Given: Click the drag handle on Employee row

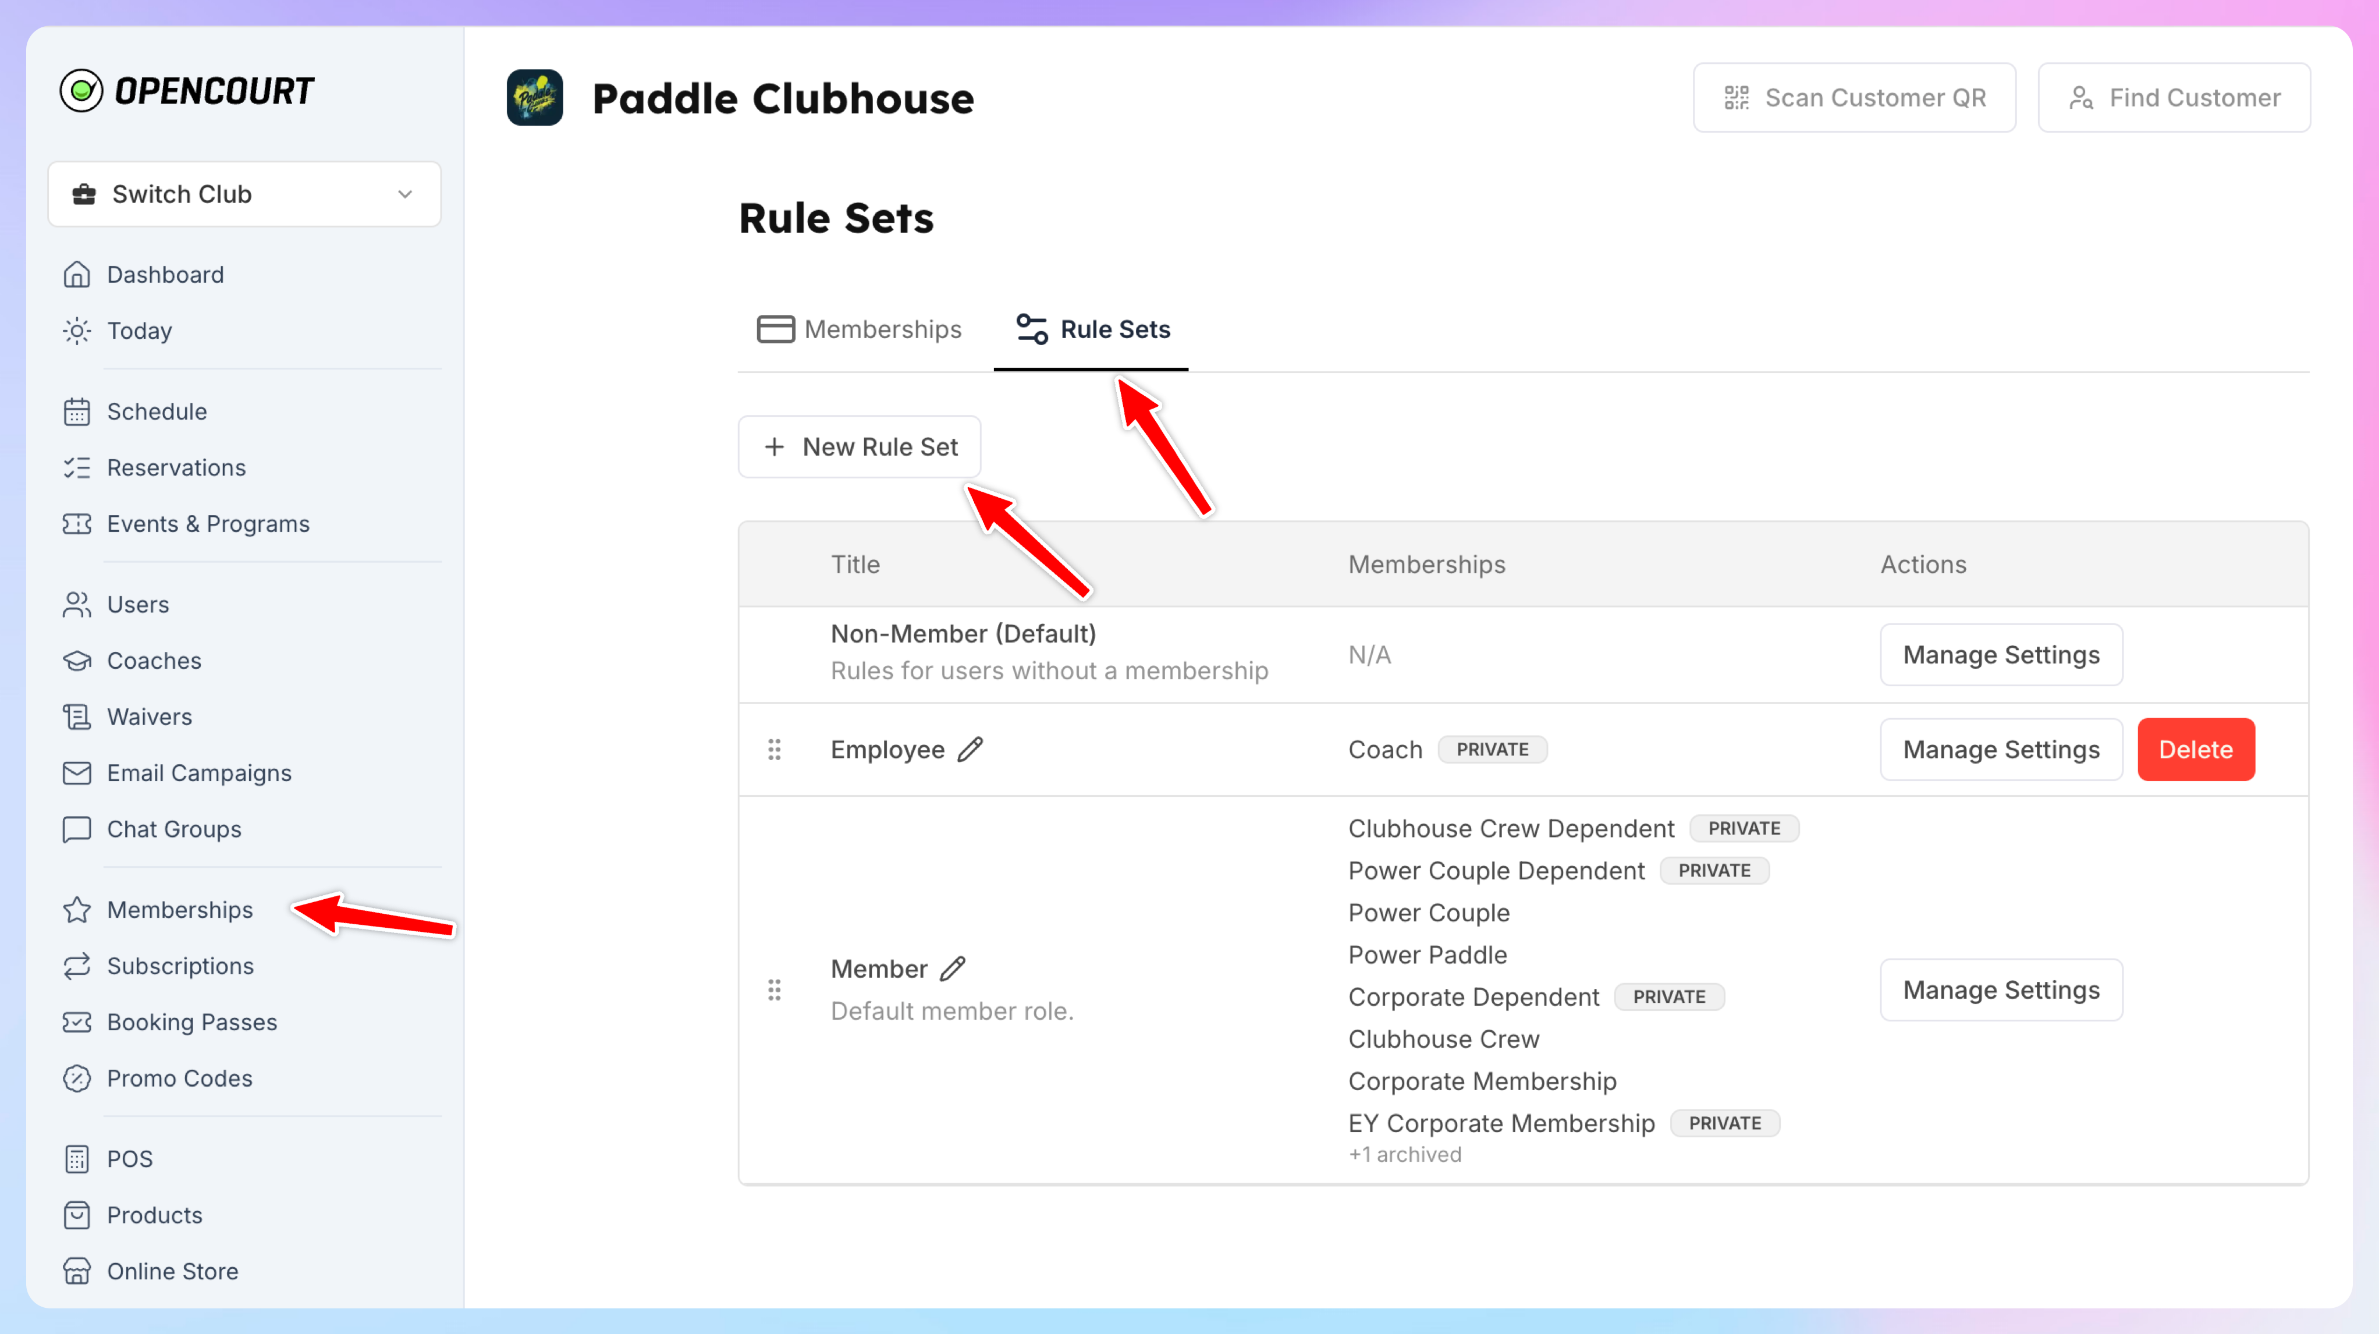Looking at the screenshot, I should pyautogui.click(x=774, y=749).
